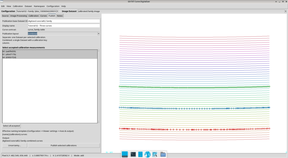Image resolution: width=288 pixels, height=158 pixels.
Task: Click the Select accepted calibration measurements heading
Action: coord(24,48)
